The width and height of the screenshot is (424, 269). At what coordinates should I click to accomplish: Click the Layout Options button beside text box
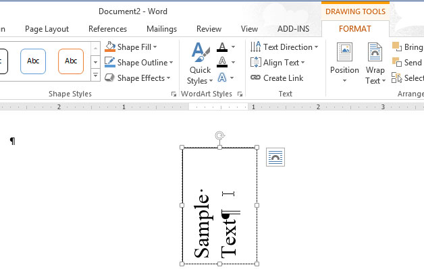[x=275, y=157]
